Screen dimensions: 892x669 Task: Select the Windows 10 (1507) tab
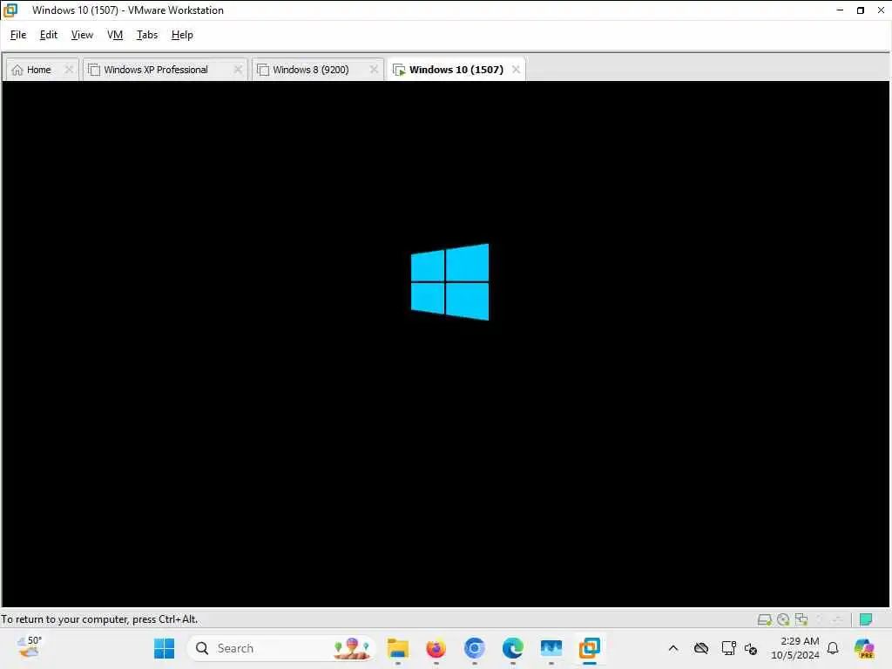[456, 70]
